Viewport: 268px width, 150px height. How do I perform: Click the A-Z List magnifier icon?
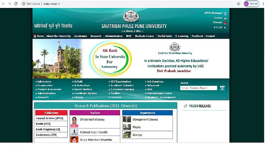click(225, 28)
